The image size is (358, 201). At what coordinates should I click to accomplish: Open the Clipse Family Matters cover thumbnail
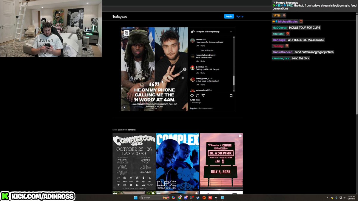(x=178, y=161)
